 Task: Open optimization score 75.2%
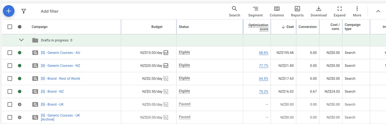click(264, 91)
